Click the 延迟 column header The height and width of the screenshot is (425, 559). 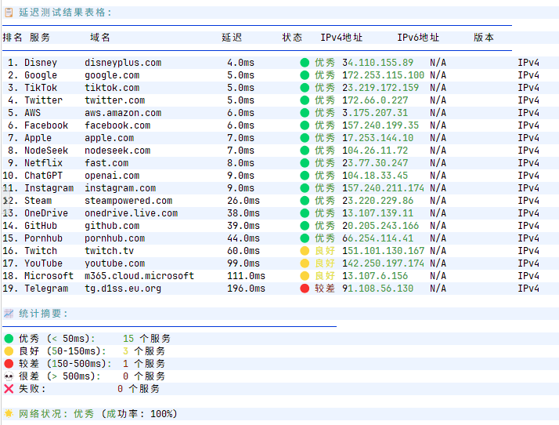(x=232, y=38)
